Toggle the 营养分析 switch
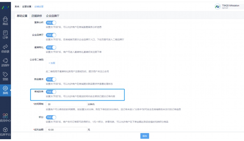Screen dimensions: 244x141 point(51,23)
